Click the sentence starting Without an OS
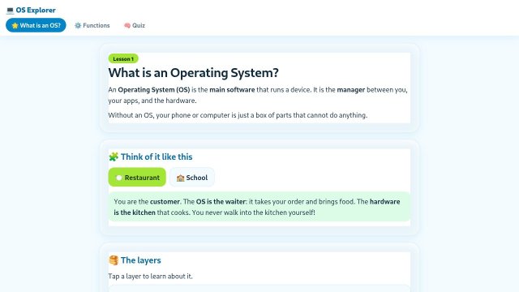 [238, 115]
